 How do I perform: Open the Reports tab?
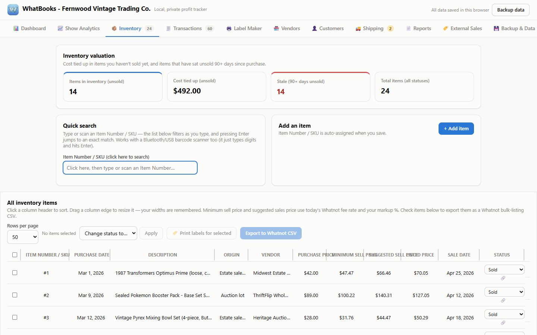click(418, 28)
